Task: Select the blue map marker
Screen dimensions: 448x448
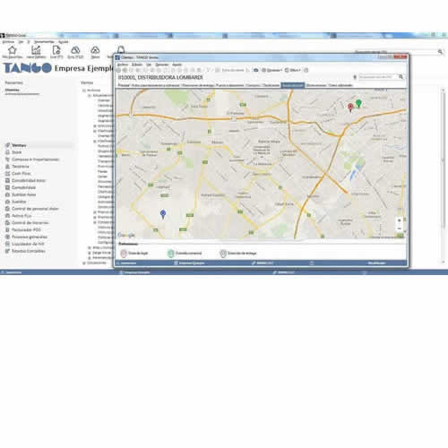Action: 163,214
